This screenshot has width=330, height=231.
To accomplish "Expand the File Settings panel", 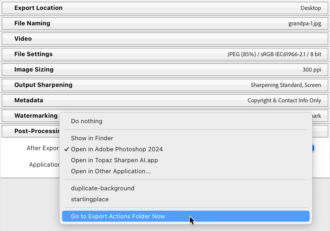I will click(33, 54).
